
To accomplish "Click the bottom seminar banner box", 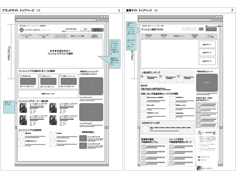I will [x=207, y=61].
